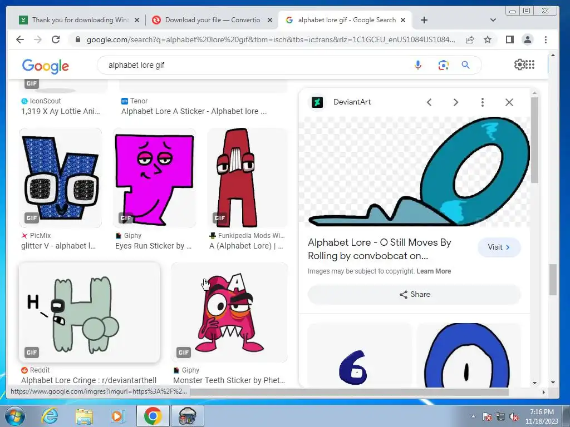
Task: Open the red letter A Funkipedia thumbnail
Action: pos(247,178)
